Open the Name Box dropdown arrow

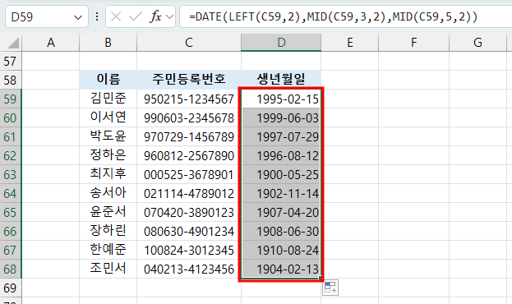tap(78, 17)
